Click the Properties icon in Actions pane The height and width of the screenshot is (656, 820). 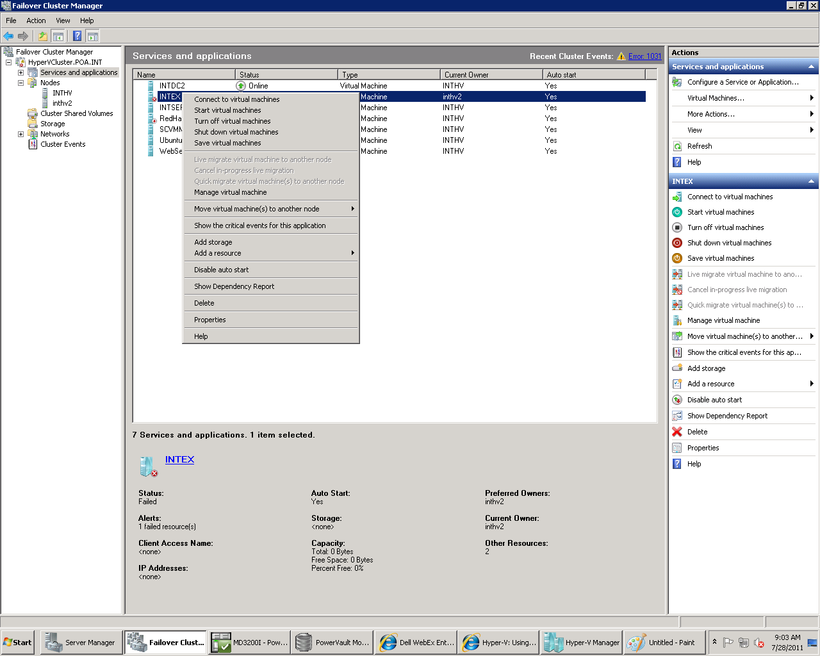coord(677,448)
